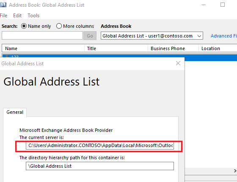Sort by the Title column header

pyautogui.click(x=116, y=48)
